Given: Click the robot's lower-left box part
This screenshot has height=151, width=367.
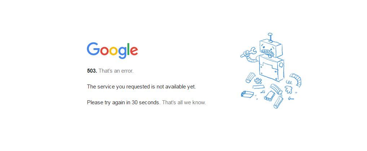Looking at the screenshot, I should pos(247,94).
